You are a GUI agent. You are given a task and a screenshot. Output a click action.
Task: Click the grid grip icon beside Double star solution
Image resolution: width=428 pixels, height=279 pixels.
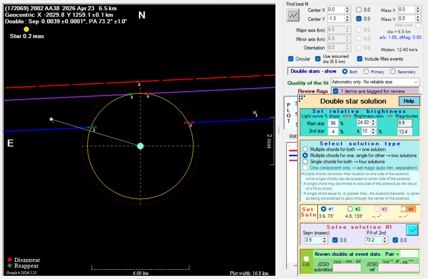point(302,98)
